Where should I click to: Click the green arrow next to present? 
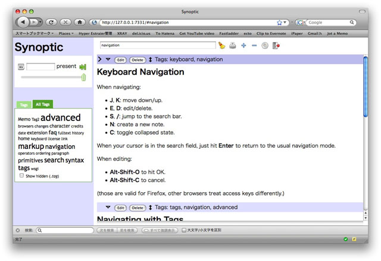coord(83,67)
